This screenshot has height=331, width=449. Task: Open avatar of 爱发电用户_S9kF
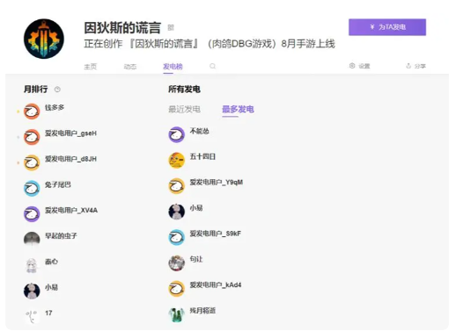coord(177,237)
